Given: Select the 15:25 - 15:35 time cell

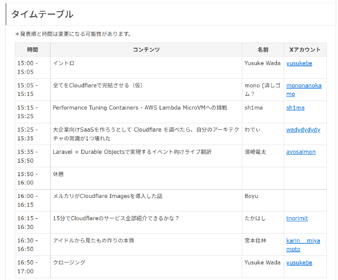Looking at the screenshot, I should click(x=32, y=134).
